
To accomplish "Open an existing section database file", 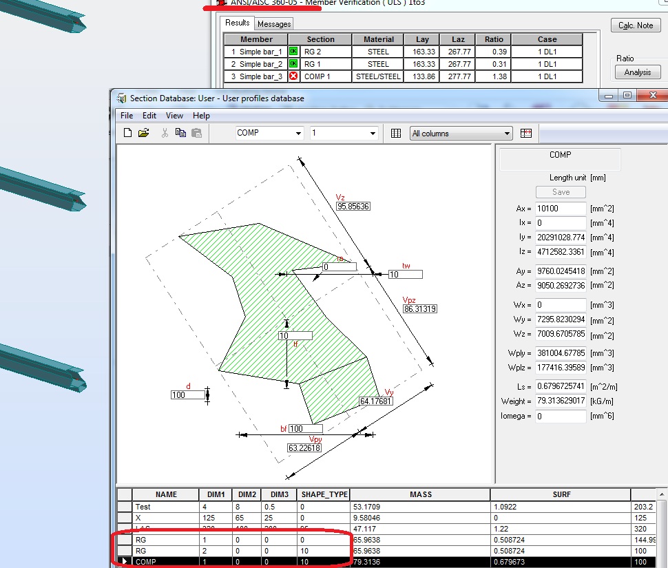I will click(142, 132).
